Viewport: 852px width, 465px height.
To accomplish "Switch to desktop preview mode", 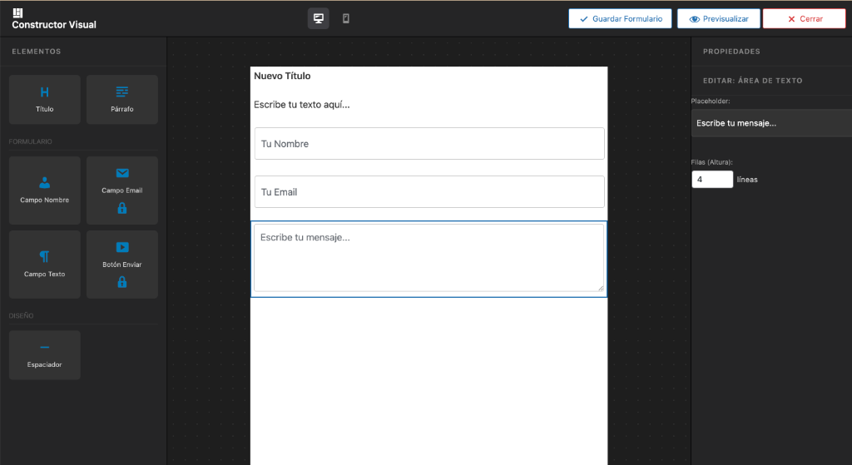I will pyautogui.click(x=318, y=18).
